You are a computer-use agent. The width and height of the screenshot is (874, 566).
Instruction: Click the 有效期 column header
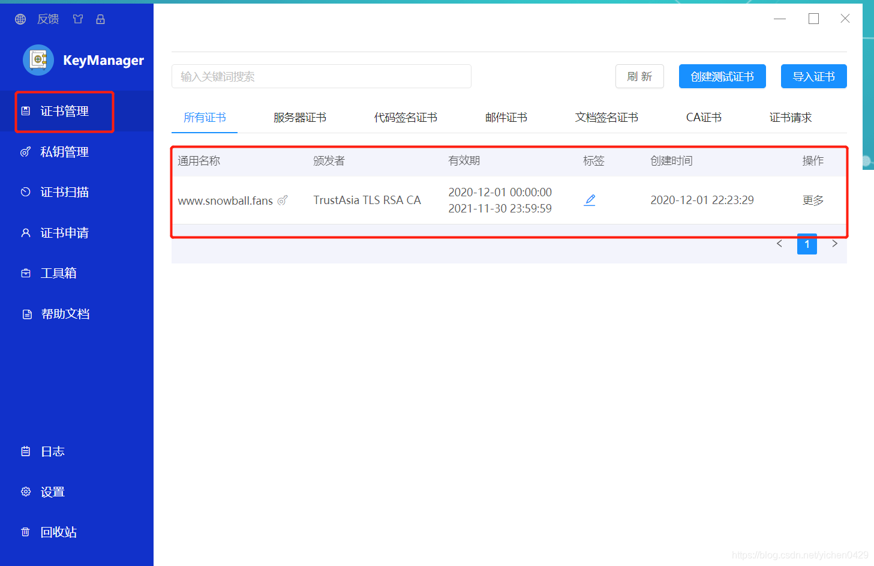pyautogui.click(x=464, y=161)
